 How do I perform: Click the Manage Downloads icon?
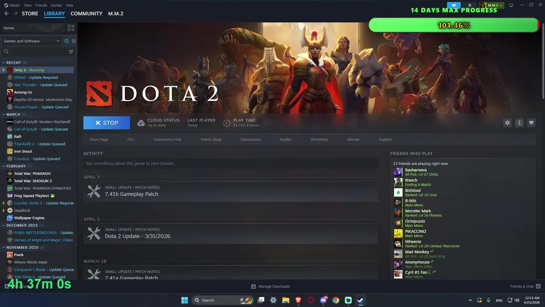pos(253,287)
